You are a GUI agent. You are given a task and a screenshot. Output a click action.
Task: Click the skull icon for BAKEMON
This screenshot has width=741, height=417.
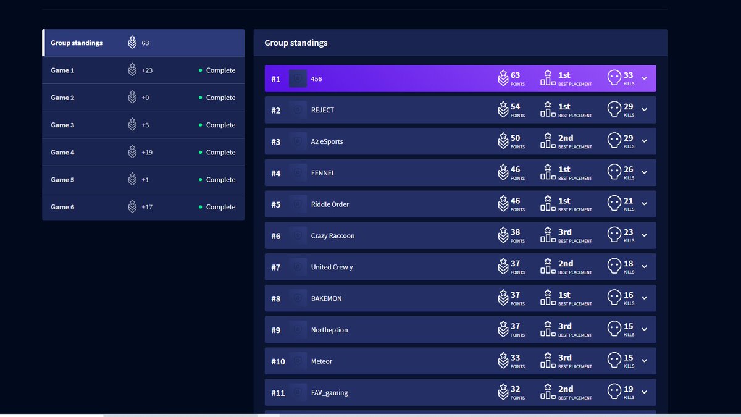tap(614, 298)
